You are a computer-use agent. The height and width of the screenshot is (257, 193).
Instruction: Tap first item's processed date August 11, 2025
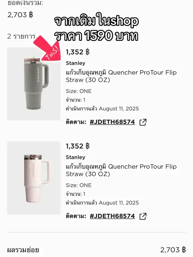click(x=119, y=109)
